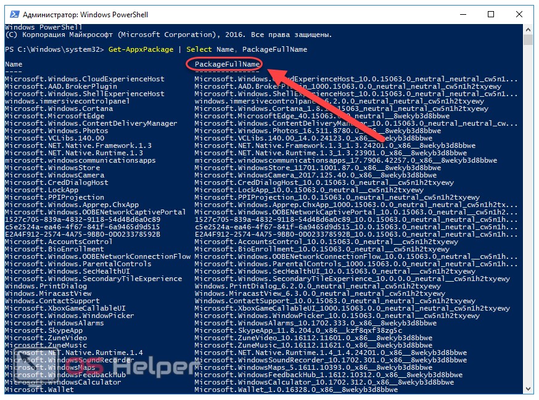This screenshot has width=539, height=400.
Task: Click the Microsoft.MicrosoftEdge name entry
Action: [x=54, y=116]
